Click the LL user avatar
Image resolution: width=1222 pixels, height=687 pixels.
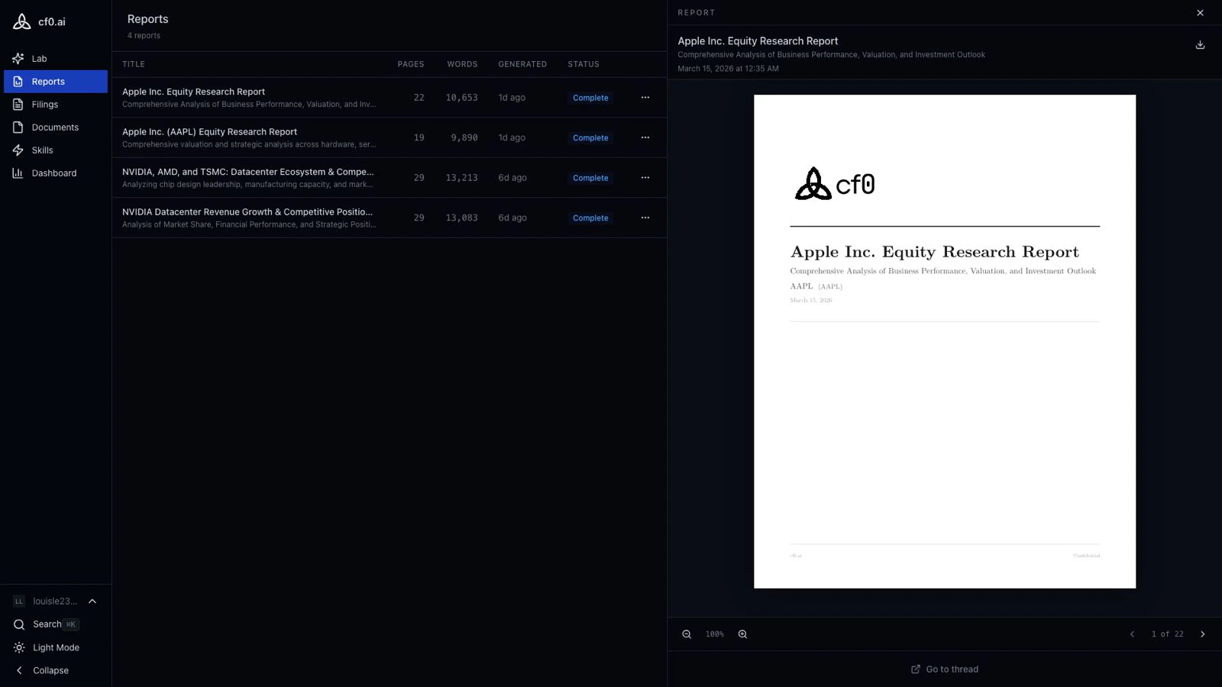tap(19, 602)
